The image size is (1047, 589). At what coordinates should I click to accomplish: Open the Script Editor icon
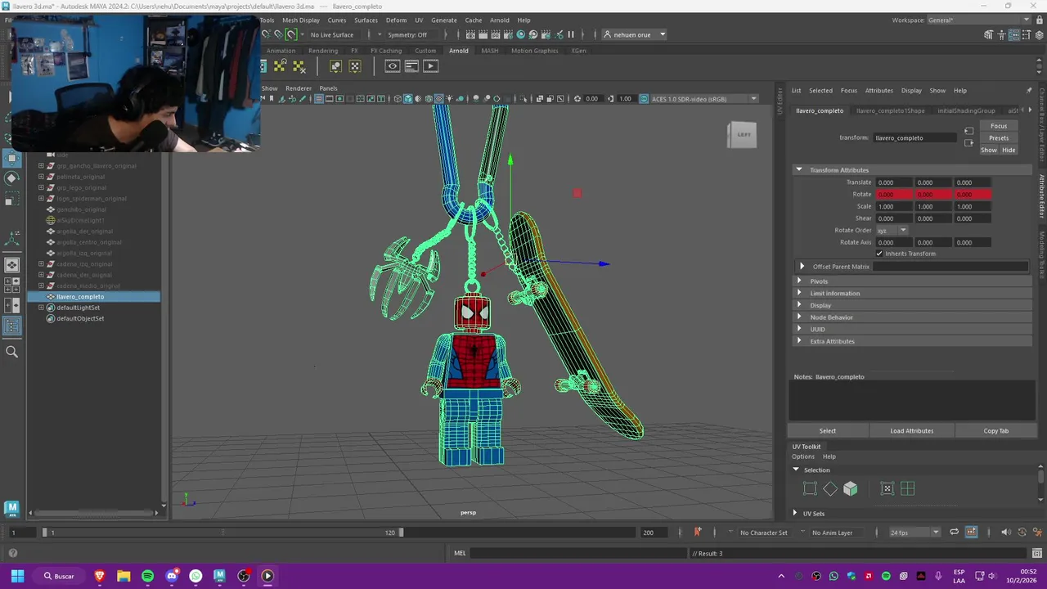(1039, 554)
